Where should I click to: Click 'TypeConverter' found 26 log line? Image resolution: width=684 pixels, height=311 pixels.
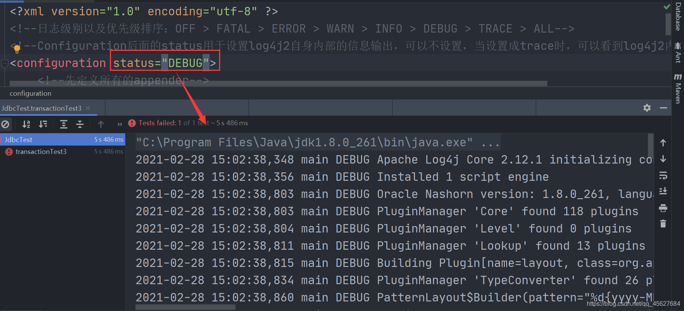point(394,280)
